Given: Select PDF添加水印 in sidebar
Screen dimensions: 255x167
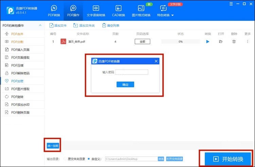Looking at the screenshot, I should point(22,104).
